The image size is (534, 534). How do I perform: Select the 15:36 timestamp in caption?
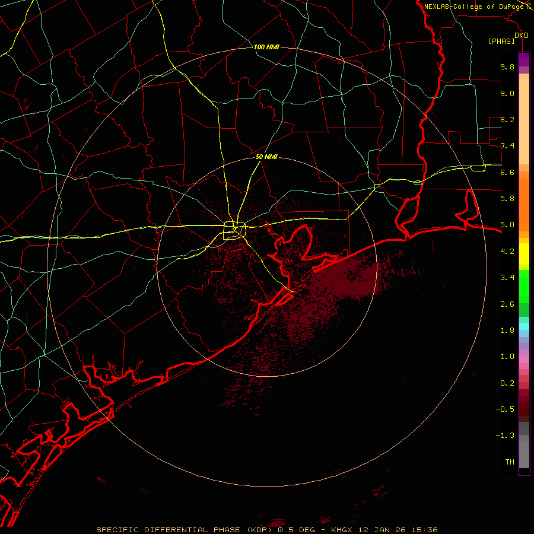tap(424, 530)
